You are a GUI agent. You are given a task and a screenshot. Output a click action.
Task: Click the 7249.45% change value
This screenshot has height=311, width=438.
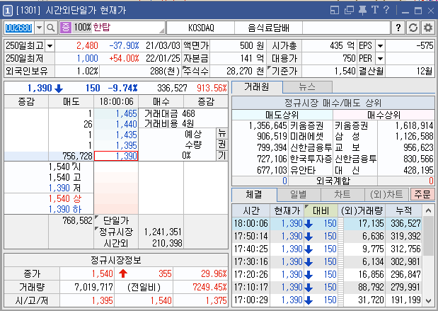[209, 287]
